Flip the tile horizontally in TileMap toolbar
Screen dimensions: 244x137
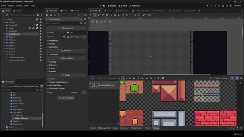pyautogui.click(x=154, y=78)
